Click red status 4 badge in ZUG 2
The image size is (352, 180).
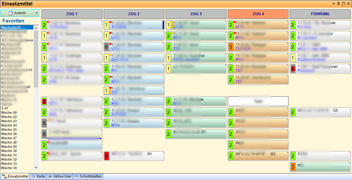pos(106,156)
